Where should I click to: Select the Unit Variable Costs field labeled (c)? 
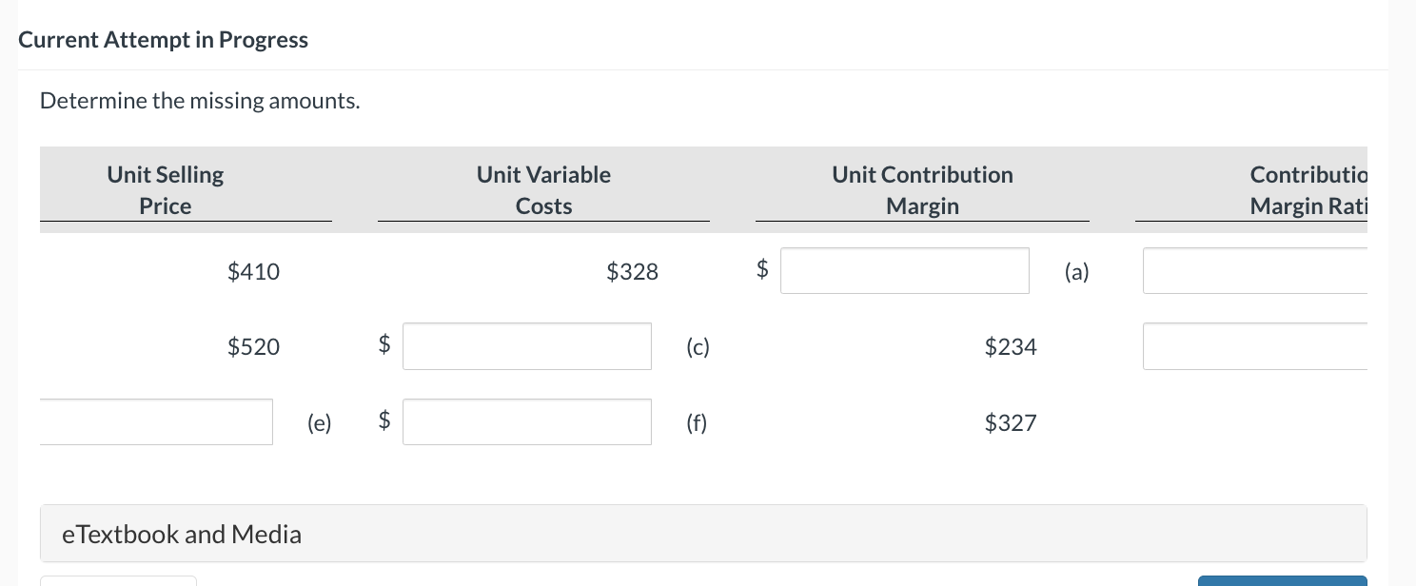point(526,346)
